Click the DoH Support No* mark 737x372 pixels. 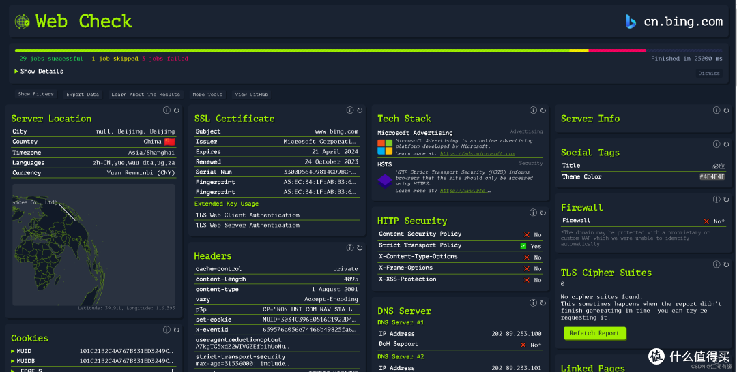click(523, 345)
